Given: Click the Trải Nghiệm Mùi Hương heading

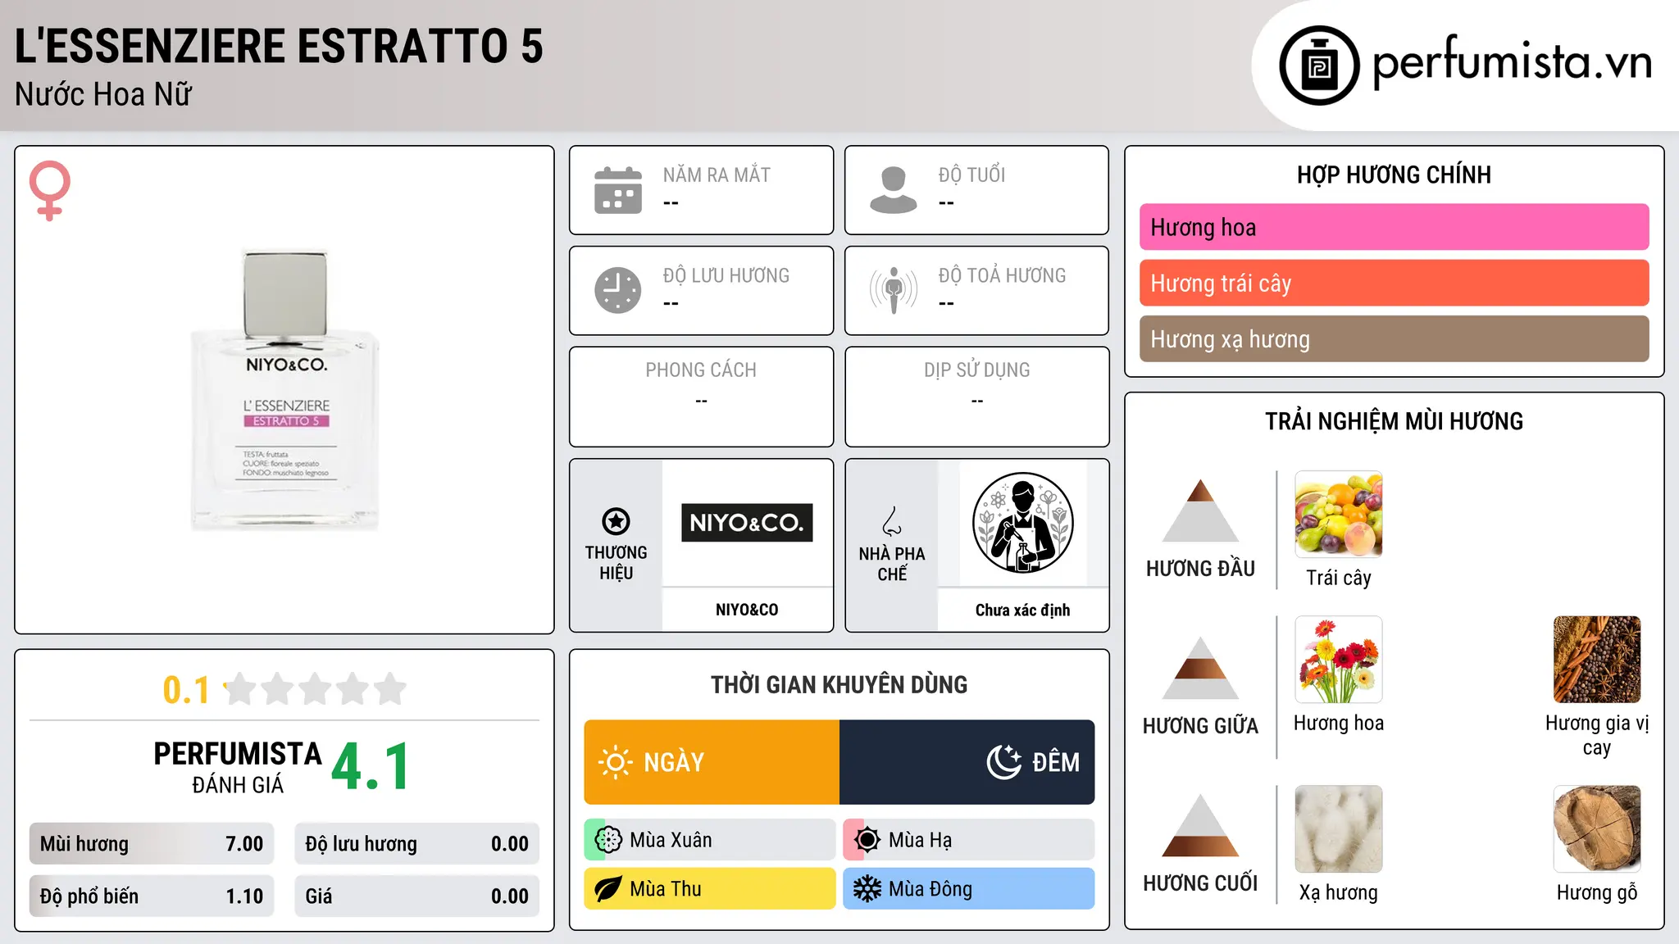Looking at the screenshot, I should point(1394,421).
